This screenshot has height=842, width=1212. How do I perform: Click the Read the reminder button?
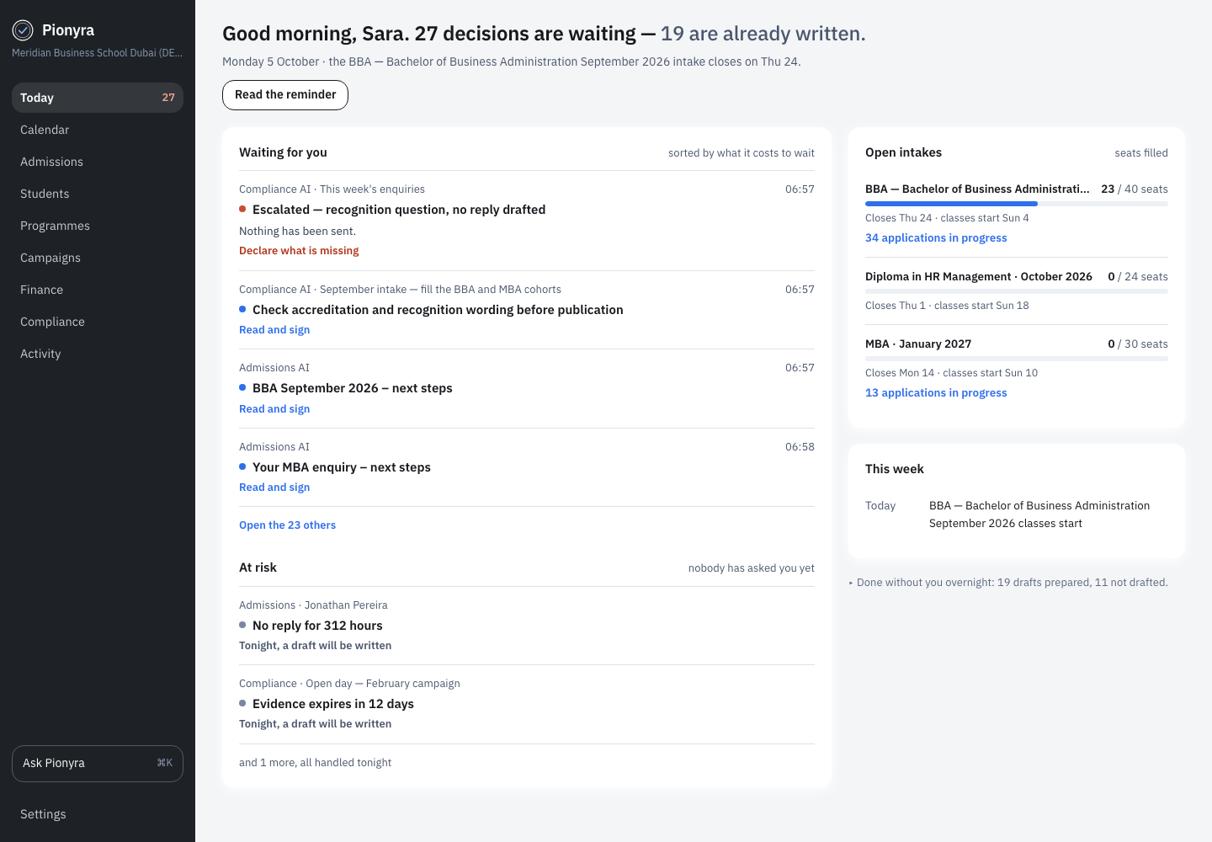click(x=285, y=94)
